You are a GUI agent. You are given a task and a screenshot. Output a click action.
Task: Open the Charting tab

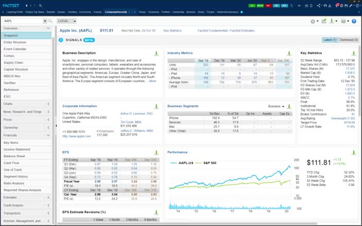click(x=72, y=12)
